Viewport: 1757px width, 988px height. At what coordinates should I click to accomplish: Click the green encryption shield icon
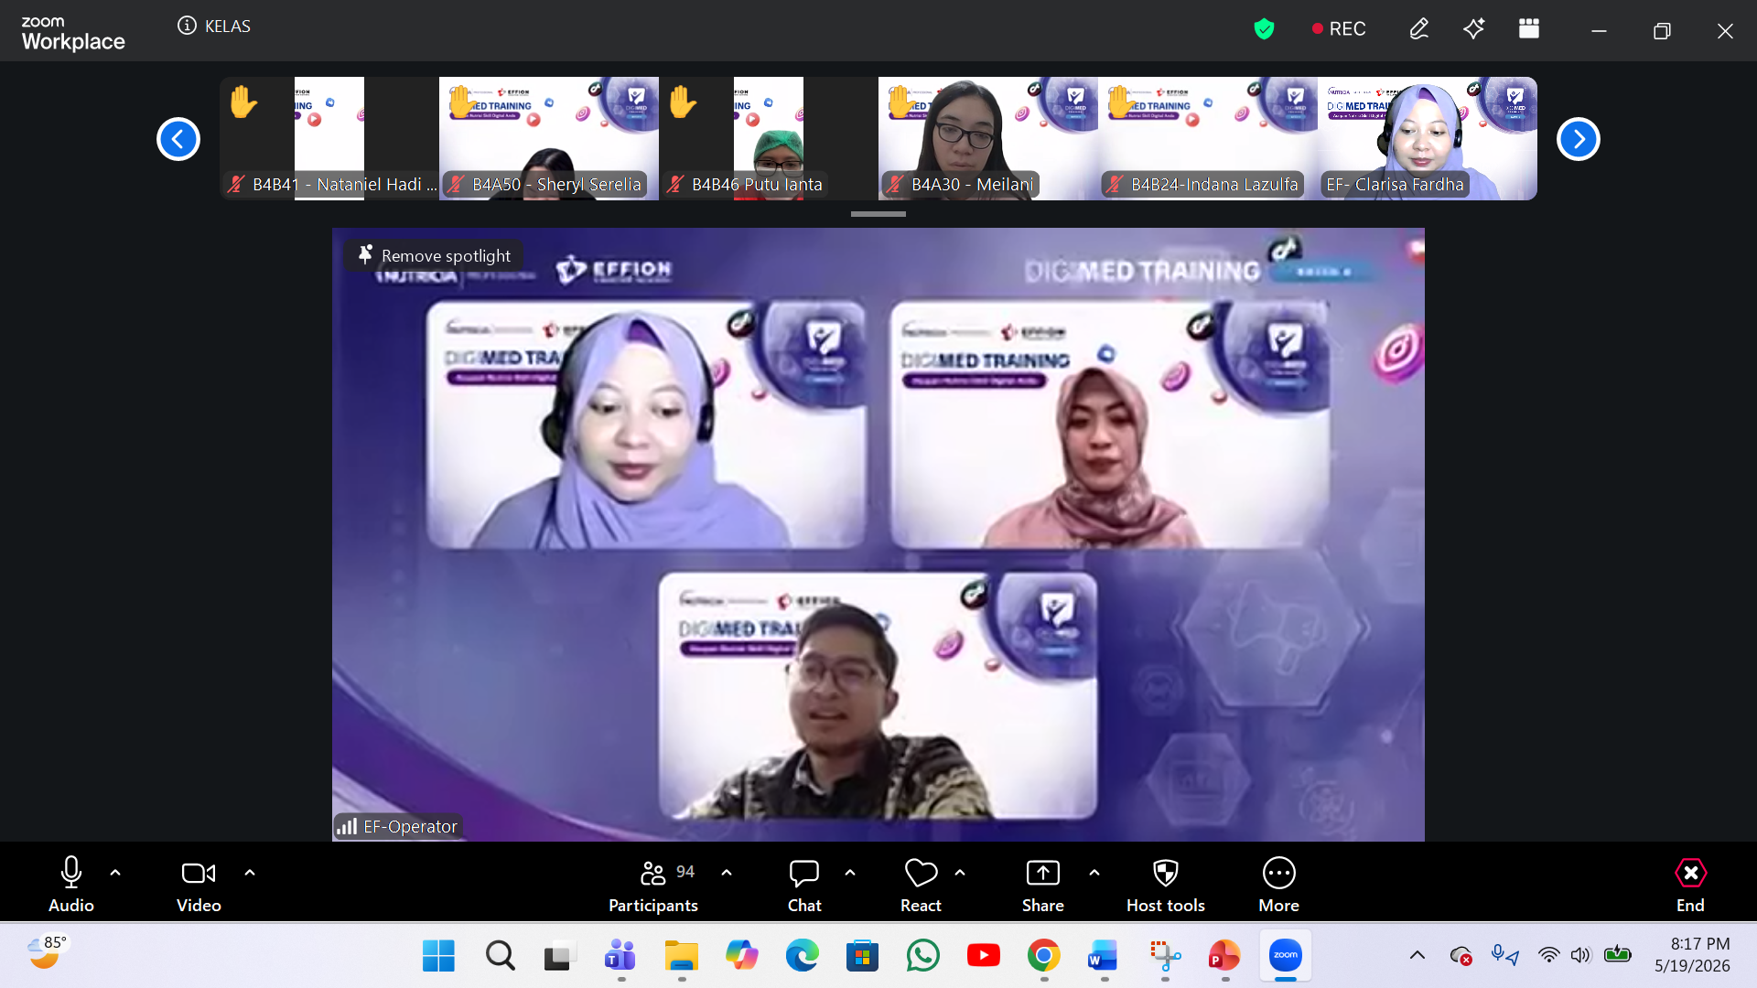1264,29
